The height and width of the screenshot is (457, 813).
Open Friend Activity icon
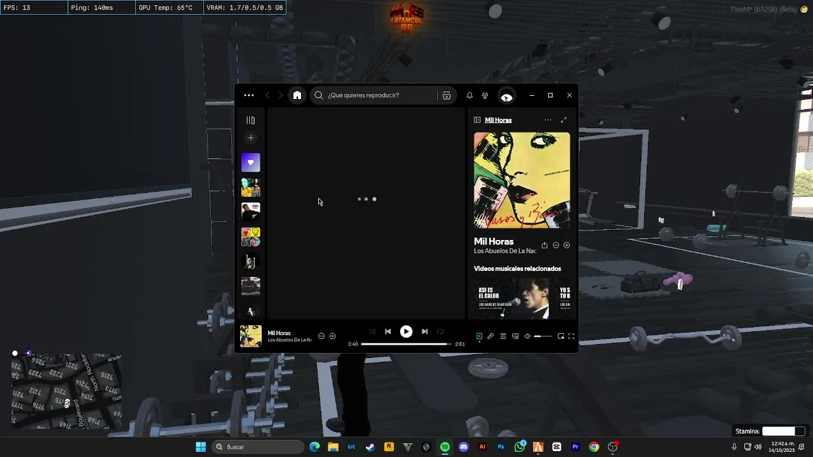(485, 95)
